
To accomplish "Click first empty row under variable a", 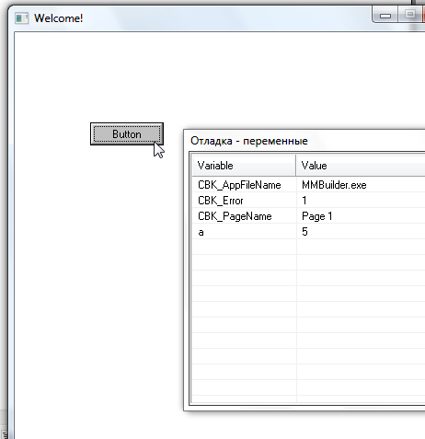I will [308, 248].
